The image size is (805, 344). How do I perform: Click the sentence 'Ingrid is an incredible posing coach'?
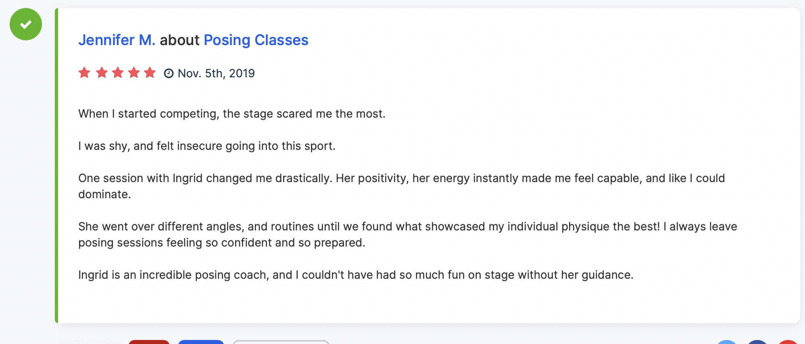pos(355,275)
